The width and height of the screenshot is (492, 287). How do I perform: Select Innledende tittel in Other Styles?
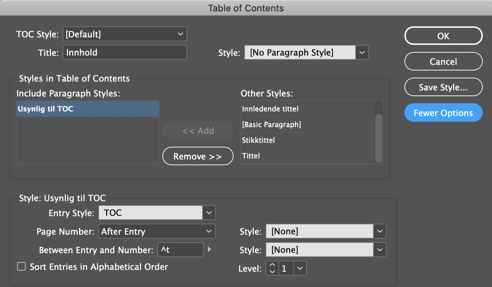(308, 109)
